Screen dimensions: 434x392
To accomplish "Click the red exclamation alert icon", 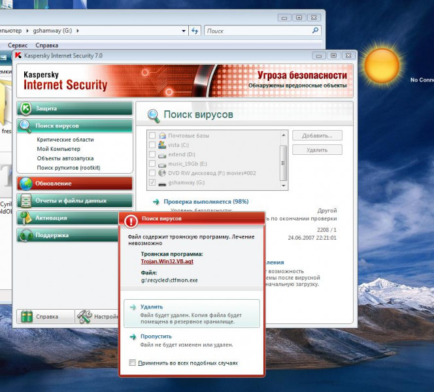I will (x=131, y=221).
